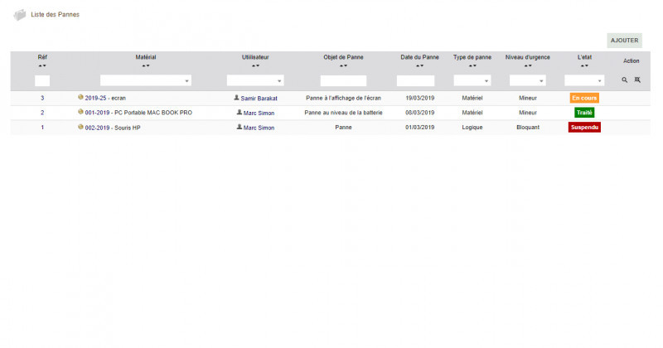The width and height of the screenshot is (663, 348).
Task: Click the red Suspendu status badge
Action: pyautogui.click(x=584, y=128)
